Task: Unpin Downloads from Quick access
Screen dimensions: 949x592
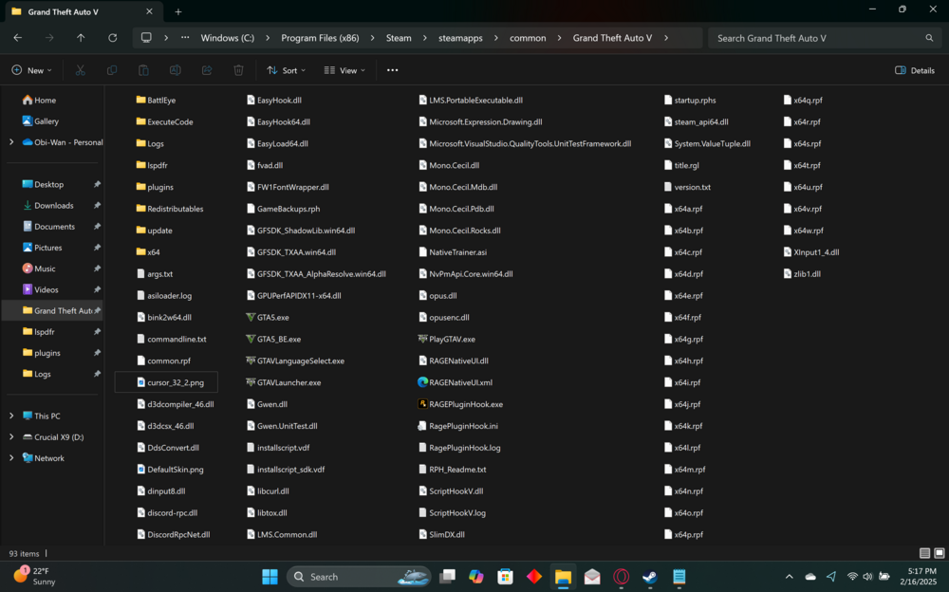Action: [97, 206]
